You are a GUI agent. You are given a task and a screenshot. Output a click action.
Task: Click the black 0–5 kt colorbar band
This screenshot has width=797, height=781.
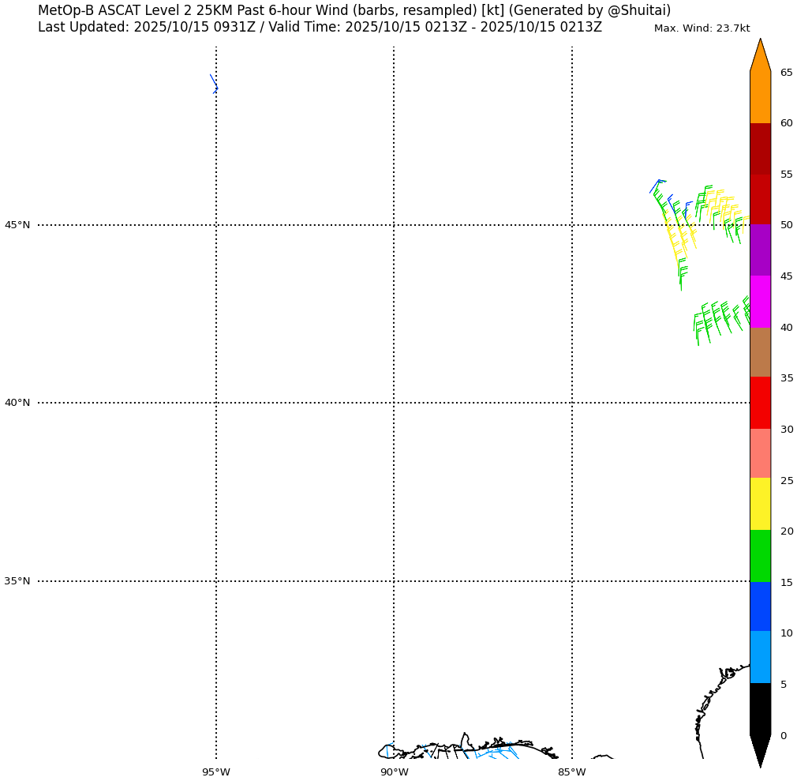[x=760, y=709]
